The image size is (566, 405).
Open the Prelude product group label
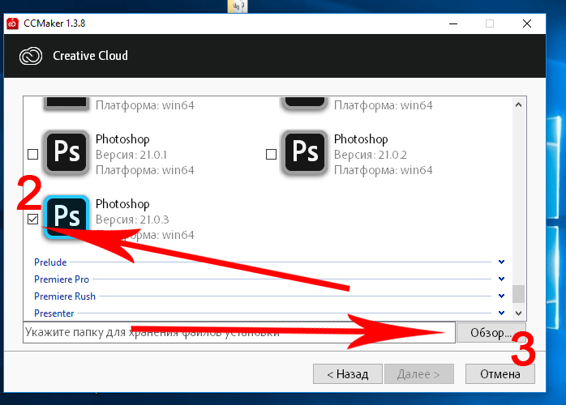coord(50,262)
